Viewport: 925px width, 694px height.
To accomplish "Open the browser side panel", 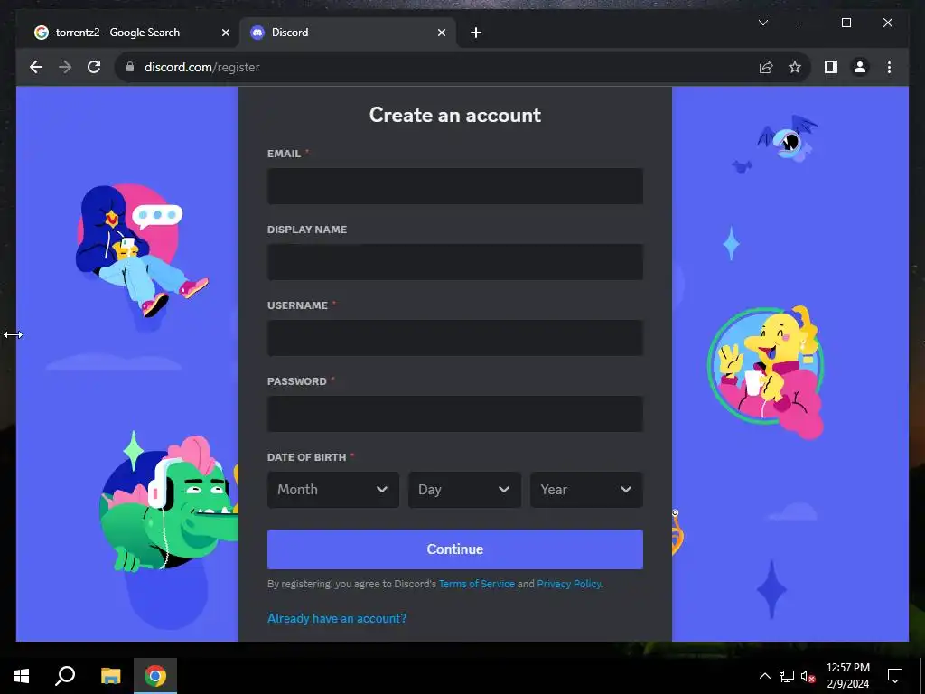I will click(831, 67).
